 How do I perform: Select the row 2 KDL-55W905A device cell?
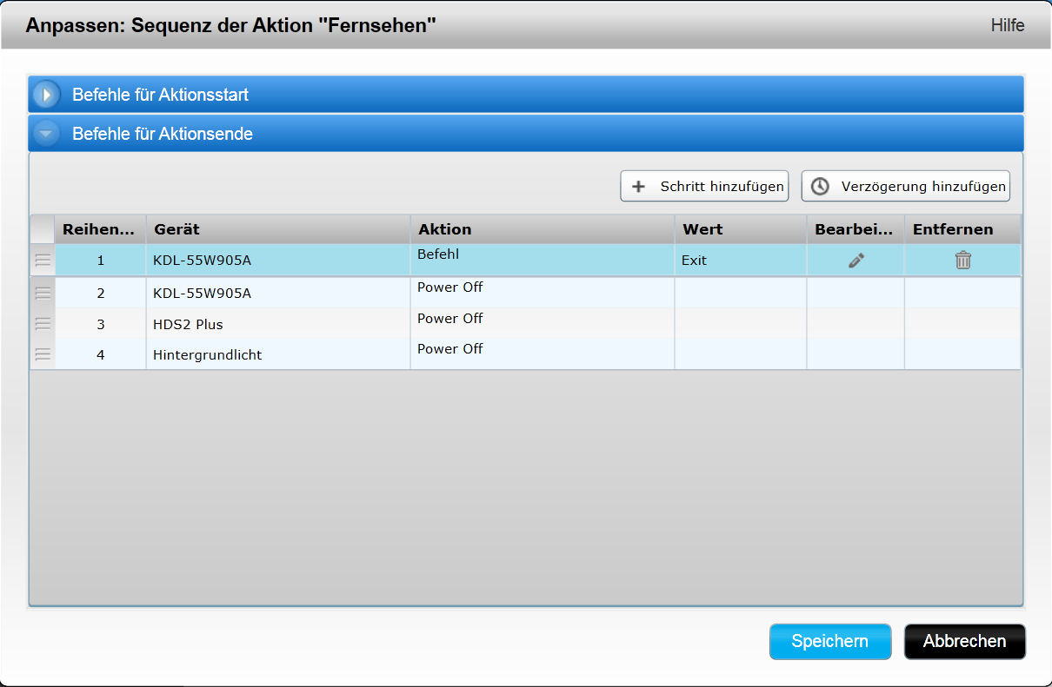[x=202, y=294]
